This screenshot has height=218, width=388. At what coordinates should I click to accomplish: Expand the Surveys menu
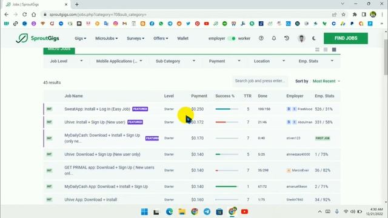coord(135,38)
